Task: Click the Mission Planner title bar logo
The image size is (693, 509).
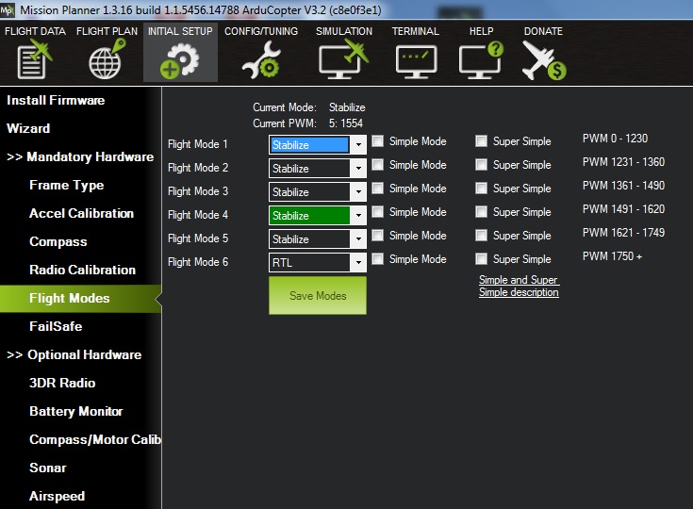Action: coord(8,9)
